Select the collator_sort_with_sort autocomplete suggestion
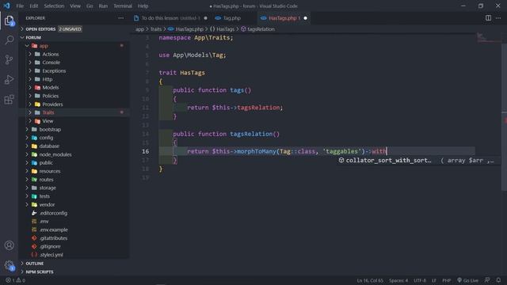The height and width of the screenshot is (285, 507). click(418, 161)
